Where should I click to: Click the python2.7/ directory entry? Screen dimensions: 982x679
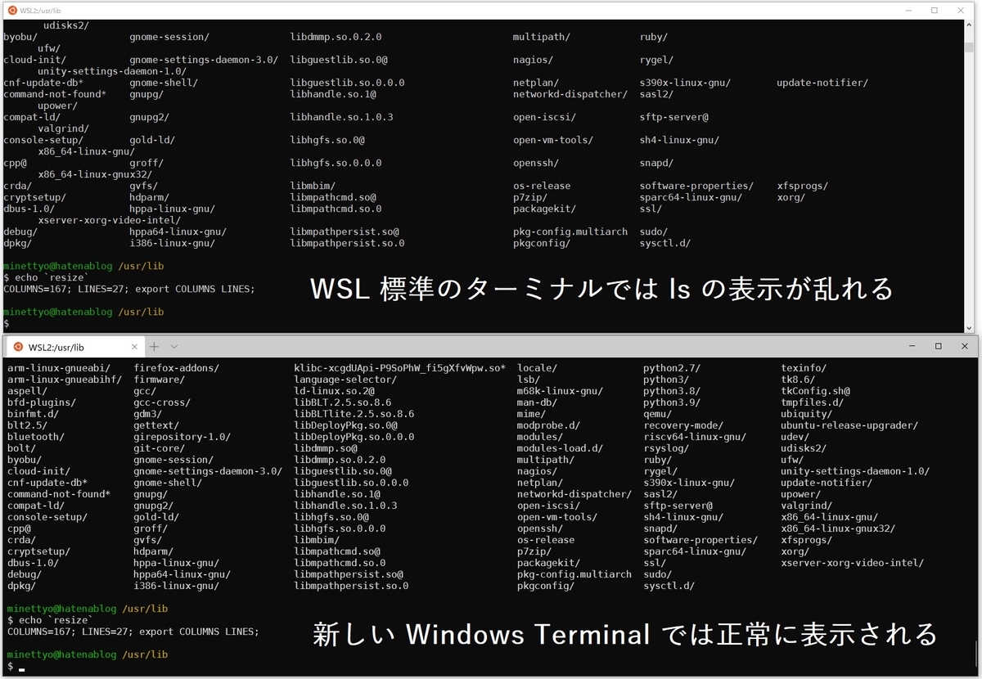pyautogui.click(x=672, y=368)
